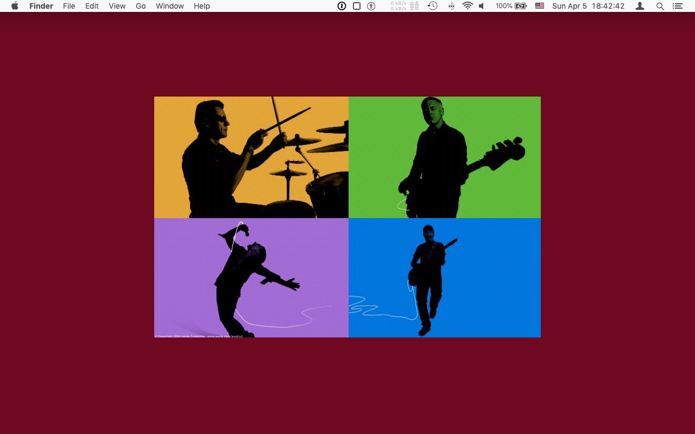Screen dimensions: 695x434
Task: Open the volume control icon
Action: tap(481, 6)
